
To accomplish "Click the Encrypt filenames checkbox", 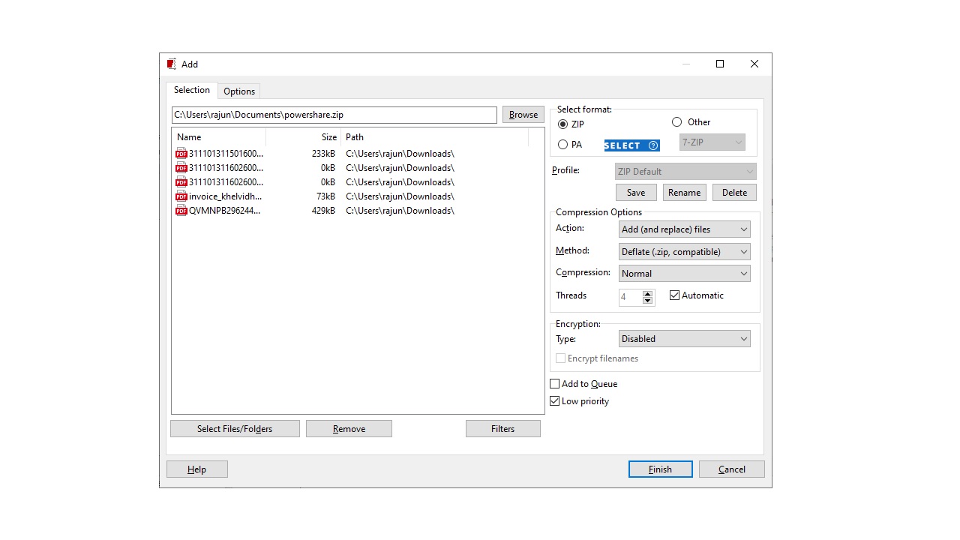I will coord(560,358).
